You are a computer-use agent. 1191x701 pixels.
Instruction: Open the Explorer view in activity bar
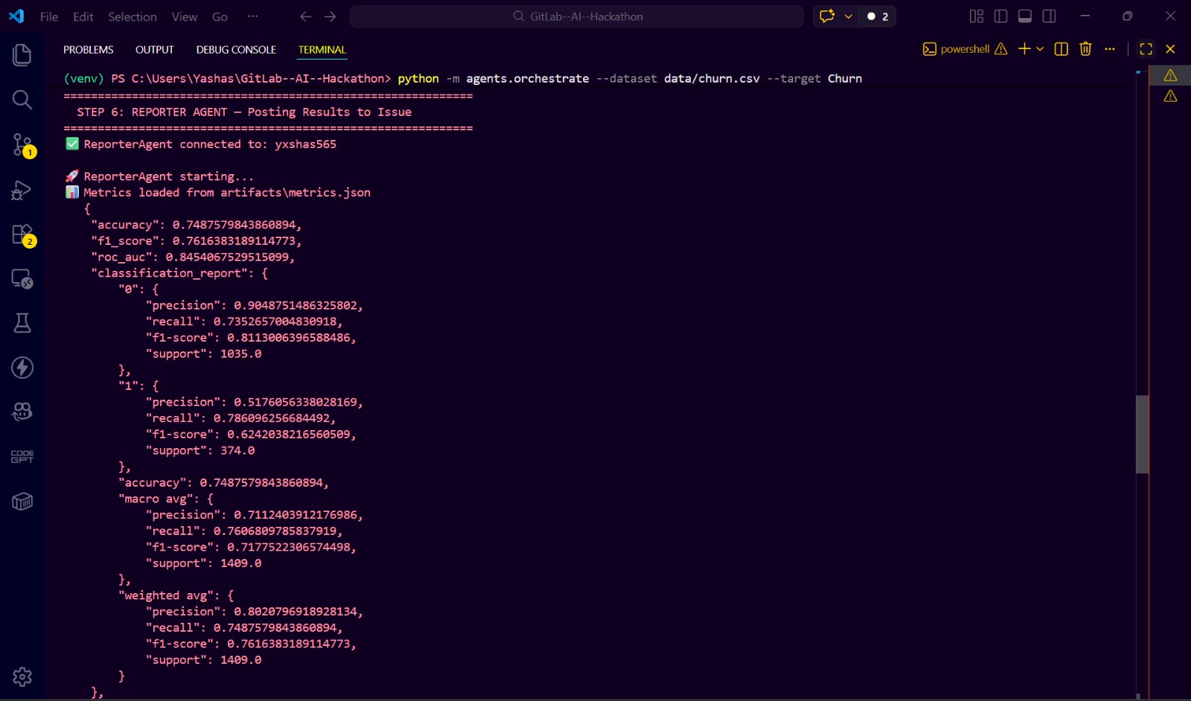[22, 55]
